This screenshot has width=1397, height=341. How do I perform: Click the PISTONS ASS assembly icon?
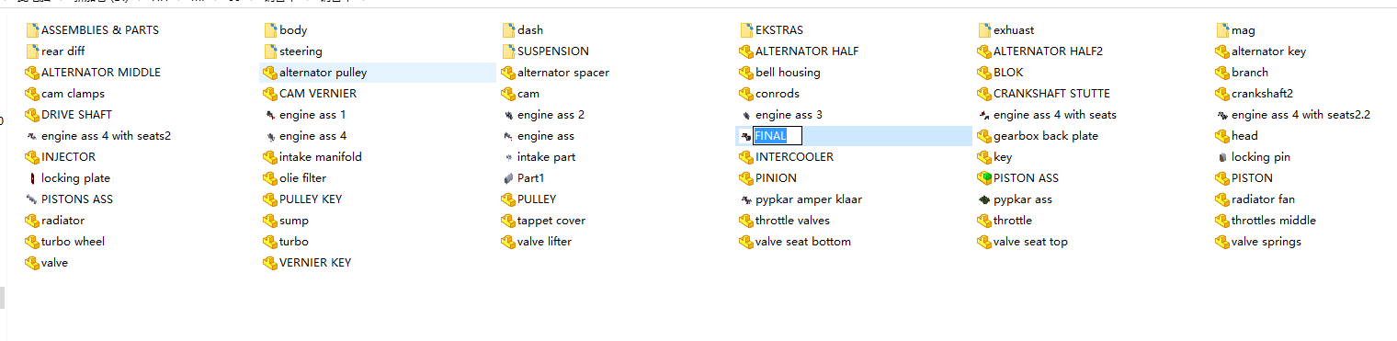coord(32,199)
